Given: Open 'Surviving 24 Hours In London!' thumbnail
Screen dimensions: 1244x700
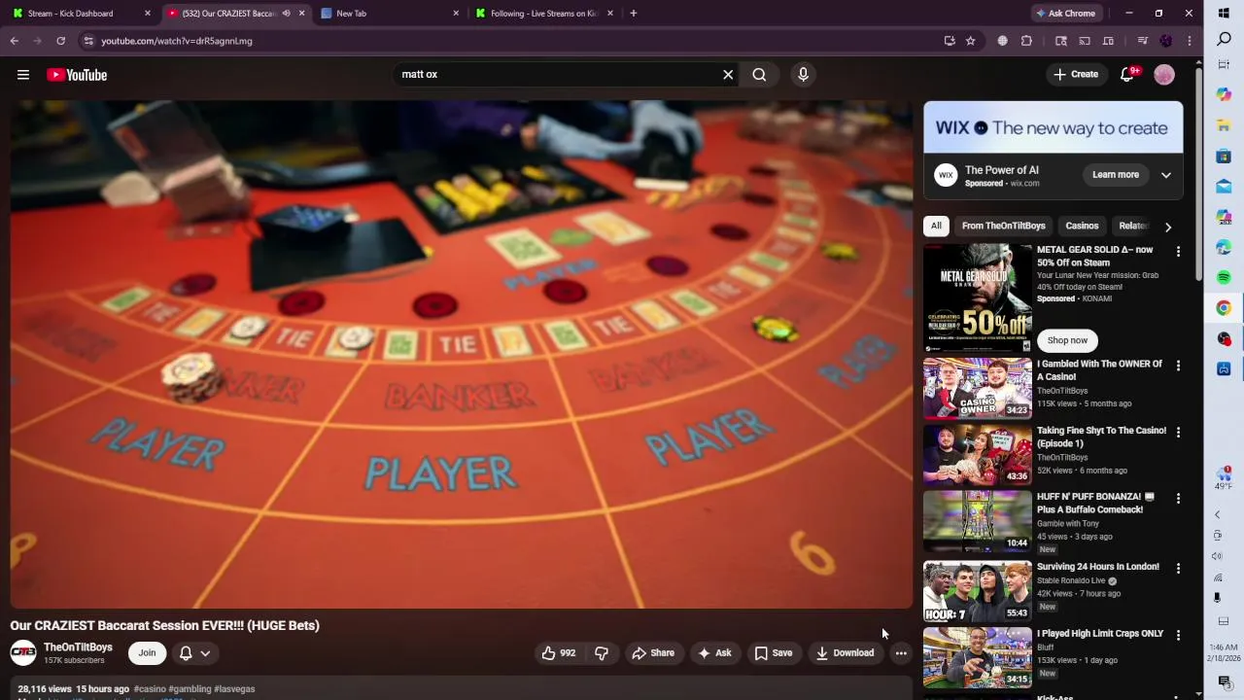Looking at the screenshot, I should point(978,591).
